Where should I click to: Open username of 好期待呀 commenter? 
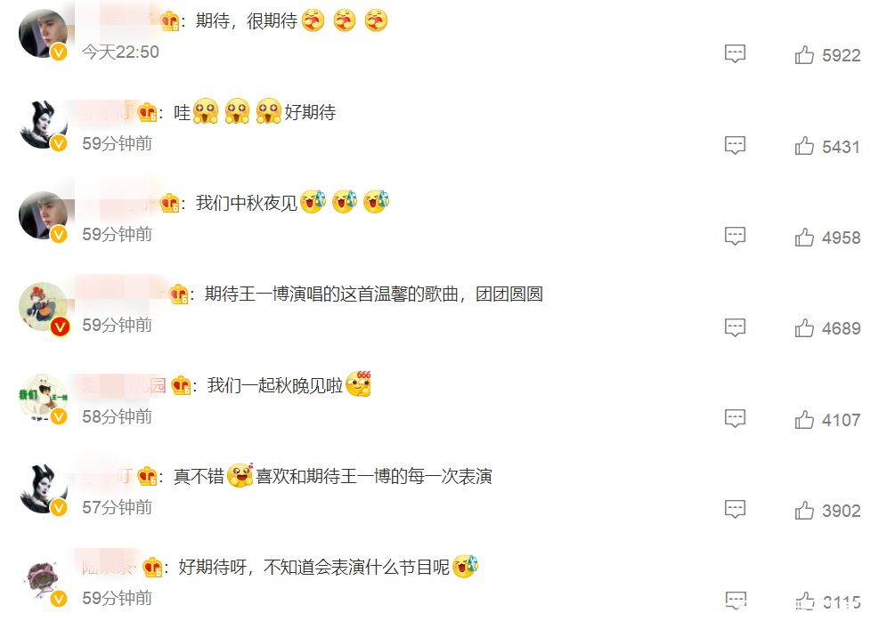point(109,567)
